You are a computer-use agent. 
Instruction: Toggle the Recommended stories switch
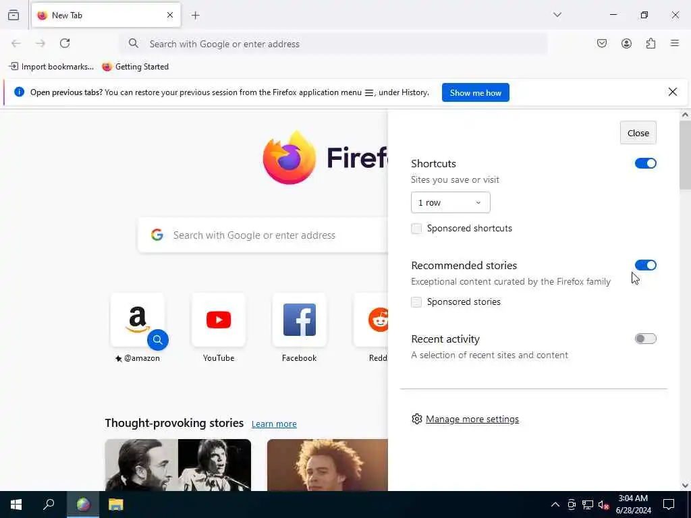pyautogui.click(x=646, y=265)
